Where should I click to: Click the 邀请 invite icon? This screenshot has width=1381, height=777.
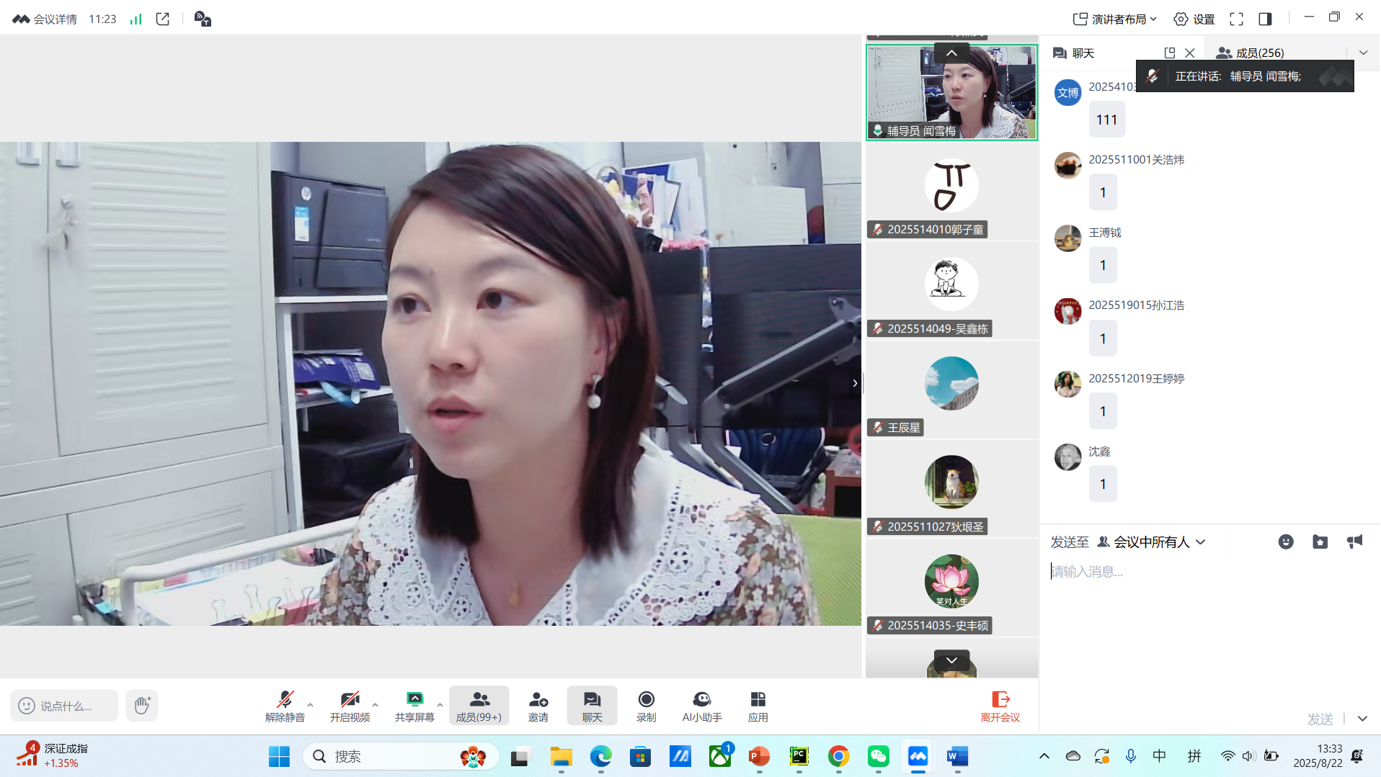click(538, 706)
